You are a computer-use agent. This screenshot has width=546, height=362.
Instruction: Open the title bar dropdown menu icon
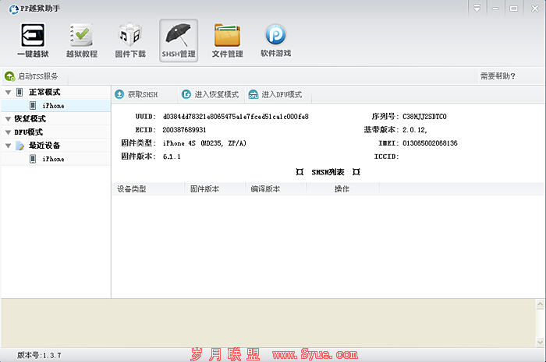pos(477,9)
